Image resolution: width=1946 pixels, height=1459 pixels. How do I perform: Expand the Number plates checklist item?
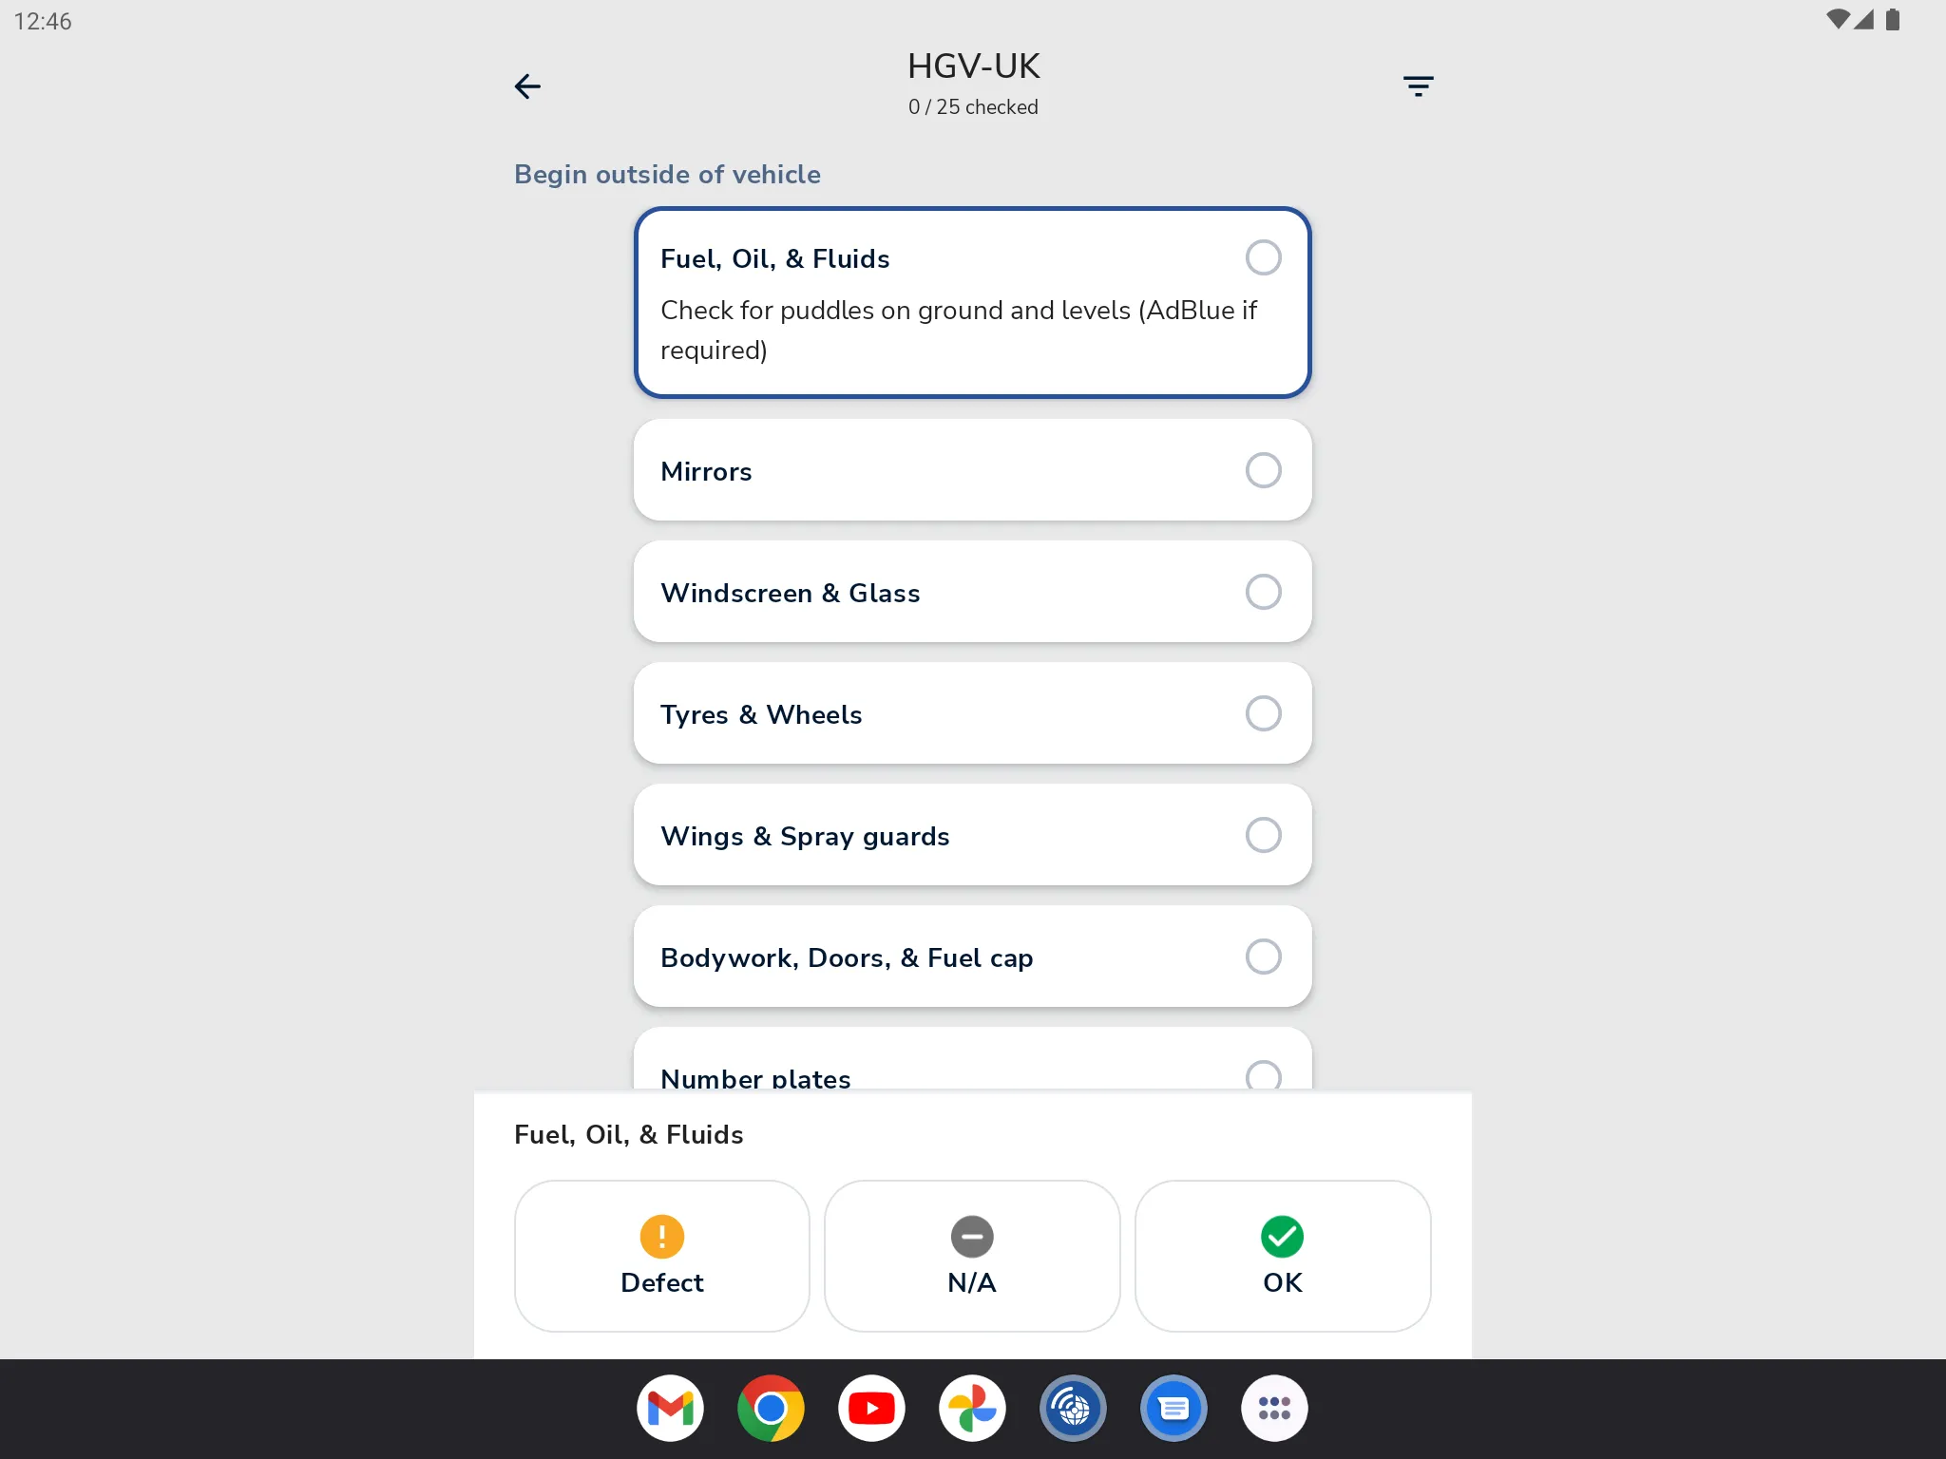tap(971, 1079)
